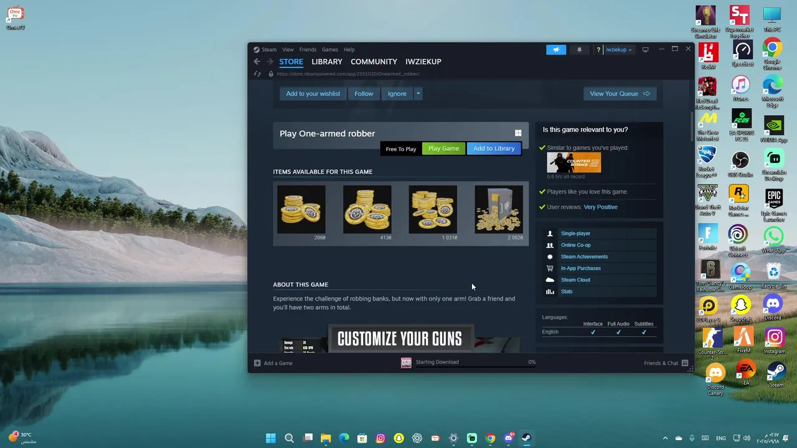This screenshot has height=448, width=797.
Task: Select the 2 062 coins safe item
Action: (x=499, y=209)
